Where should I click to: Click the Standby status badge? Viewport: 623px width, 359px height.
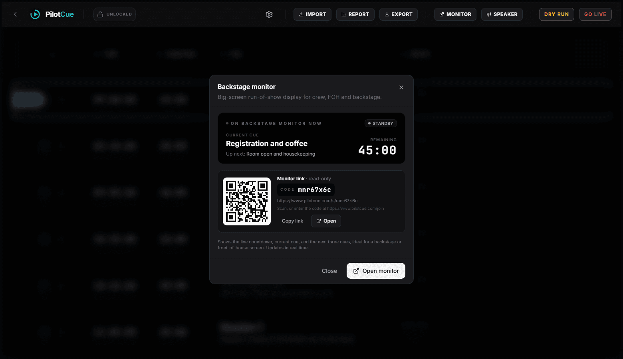point(381,123)
